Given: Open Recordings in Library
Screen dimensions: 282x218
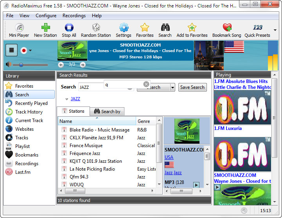Looking at the screenshot, I should [x=29, y=164].
